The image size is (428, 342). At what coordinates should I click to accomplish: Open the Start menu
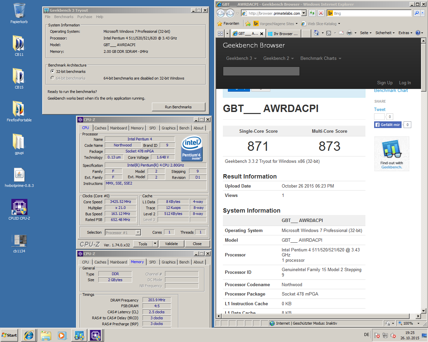(9, 335)
